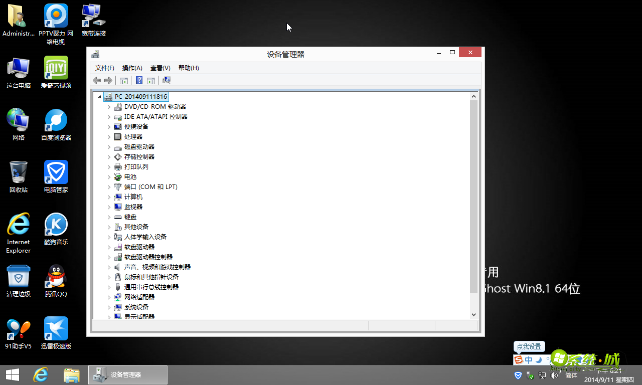Click the scrollbar down arrow in device list
This screenshot has width=642, height=385.
pyautogui.click(x=473, y=314)
